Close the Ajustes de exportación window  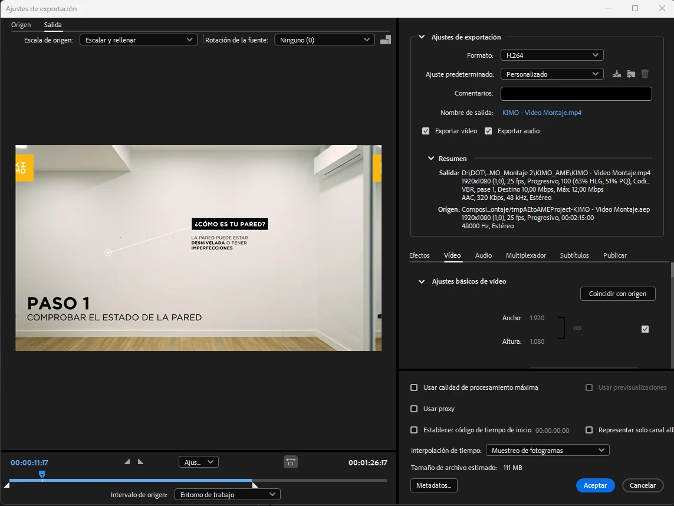pos(662,8)
